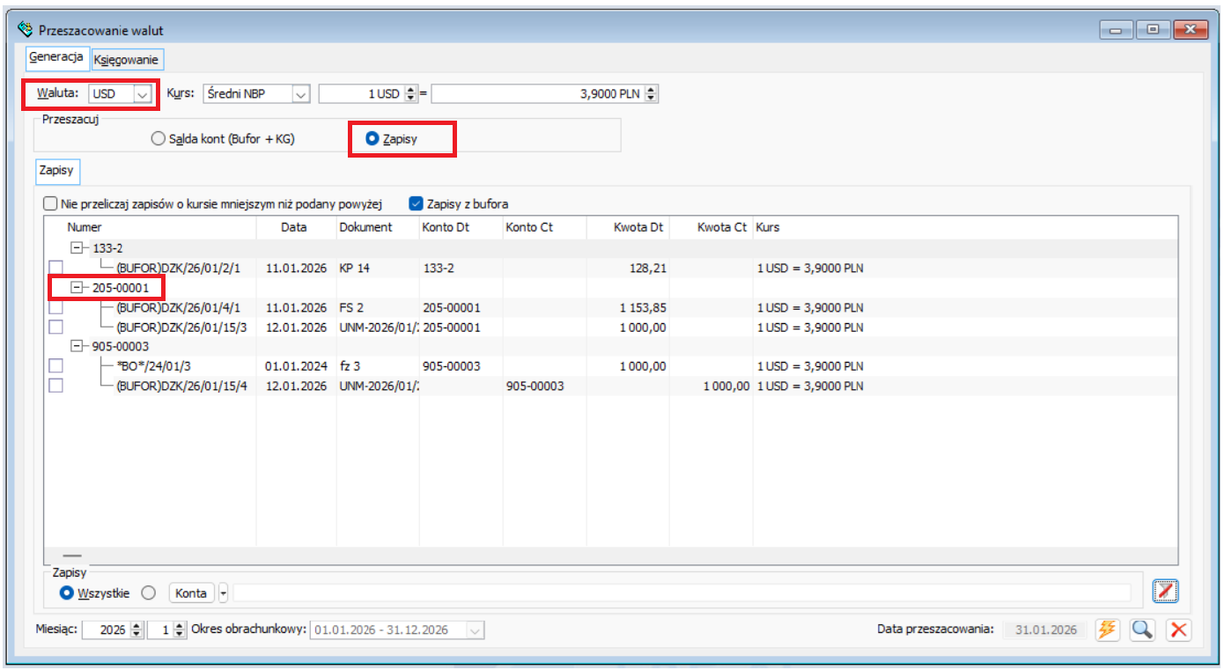This screenshot has height=670, width=1224.
Task: Collapse the 133-2 account tree node
Action: pyautogui.click(x=77, y=248)
